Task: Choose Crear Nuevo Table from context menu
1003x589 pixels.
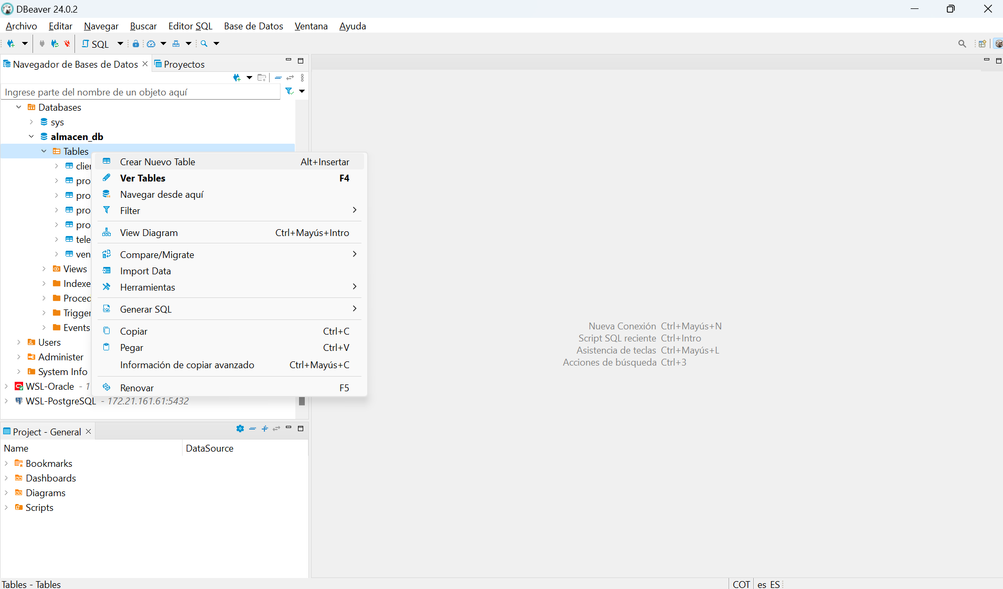Action: click(x=230, y=162)
